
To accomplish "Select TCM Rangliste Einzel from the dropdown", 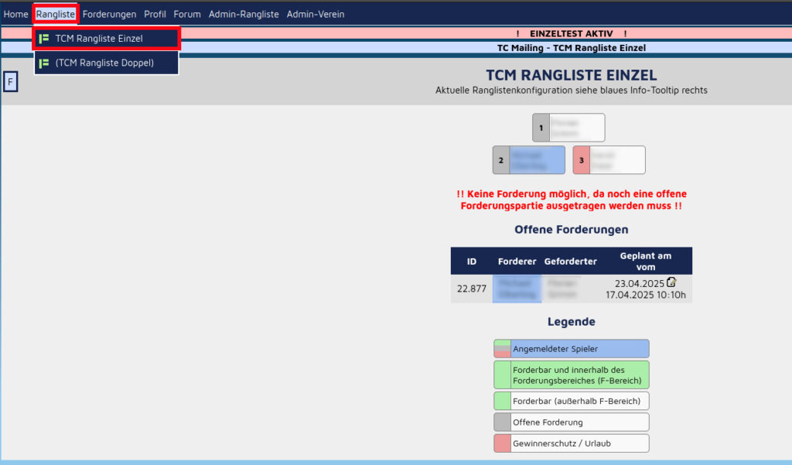I will coord(99,39).
